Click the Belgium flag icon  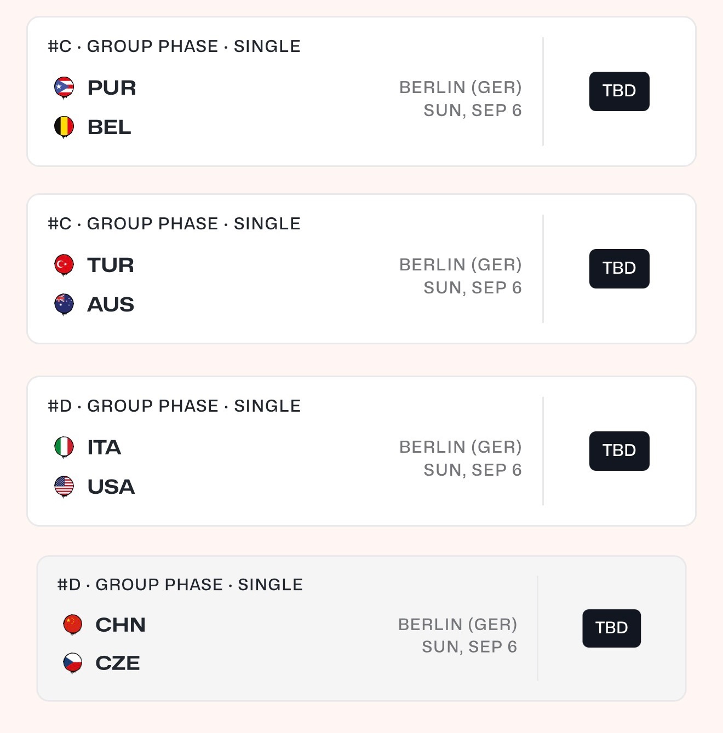click(64, 127)
